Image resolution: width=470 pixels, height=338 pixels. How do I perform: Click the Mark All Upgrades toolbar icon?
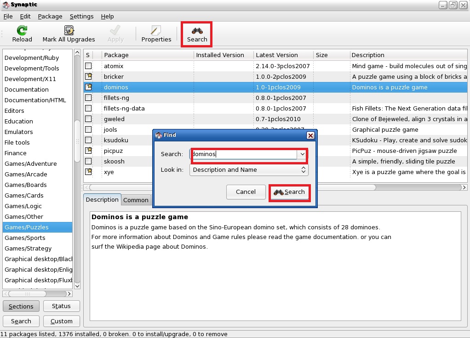(x=69, y=30)
